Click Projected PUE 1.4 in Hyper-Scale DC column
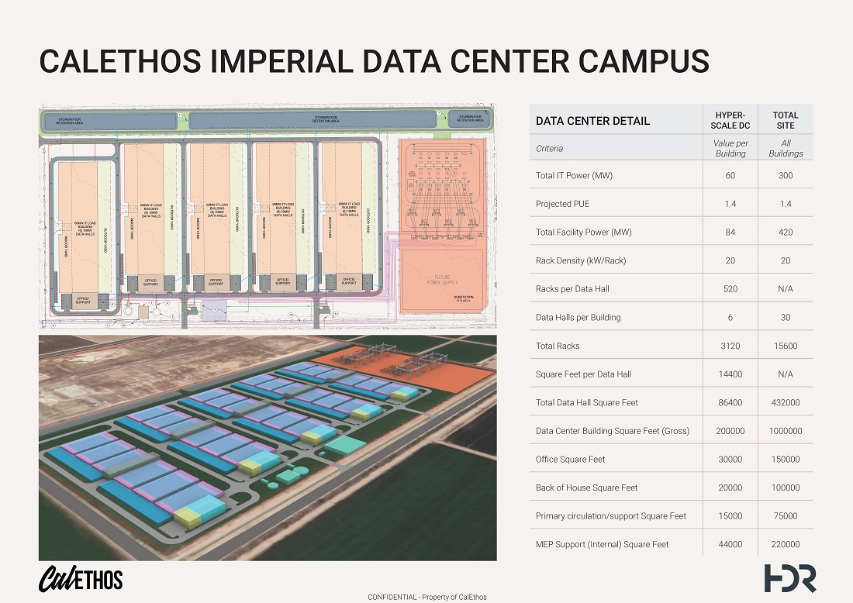The image size is (853, 603). coord(730,204)
